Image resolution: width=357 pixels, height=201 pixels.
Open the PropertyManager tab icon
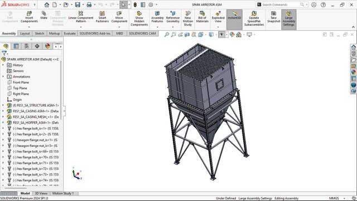[x=16, y=46]
